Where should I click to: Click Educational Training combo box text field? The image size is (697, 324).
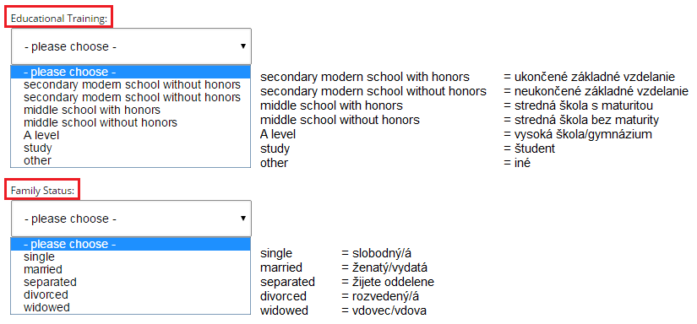pos(131,46)
